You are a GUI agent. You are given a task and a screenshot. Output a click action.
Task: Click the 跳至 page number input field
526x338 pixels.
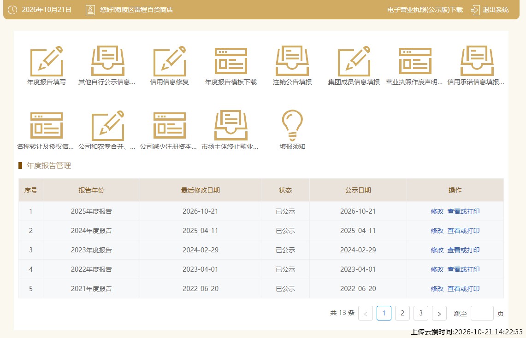tap(482, 313)
